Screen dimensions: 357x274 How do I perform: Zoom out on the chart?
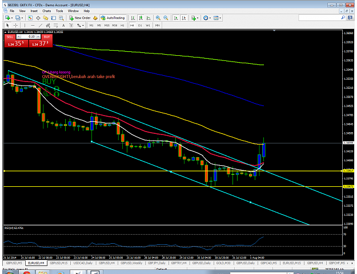click(166, 18)
